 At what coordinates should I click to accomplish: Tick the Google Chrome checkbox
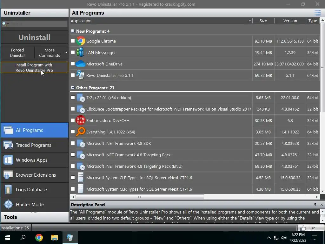coord(73,41)
